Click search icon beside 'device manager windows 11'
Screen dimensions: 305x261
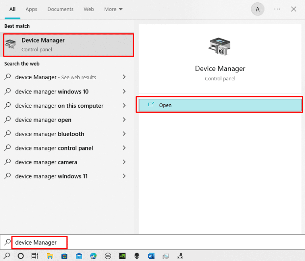(x=8, y=176)
